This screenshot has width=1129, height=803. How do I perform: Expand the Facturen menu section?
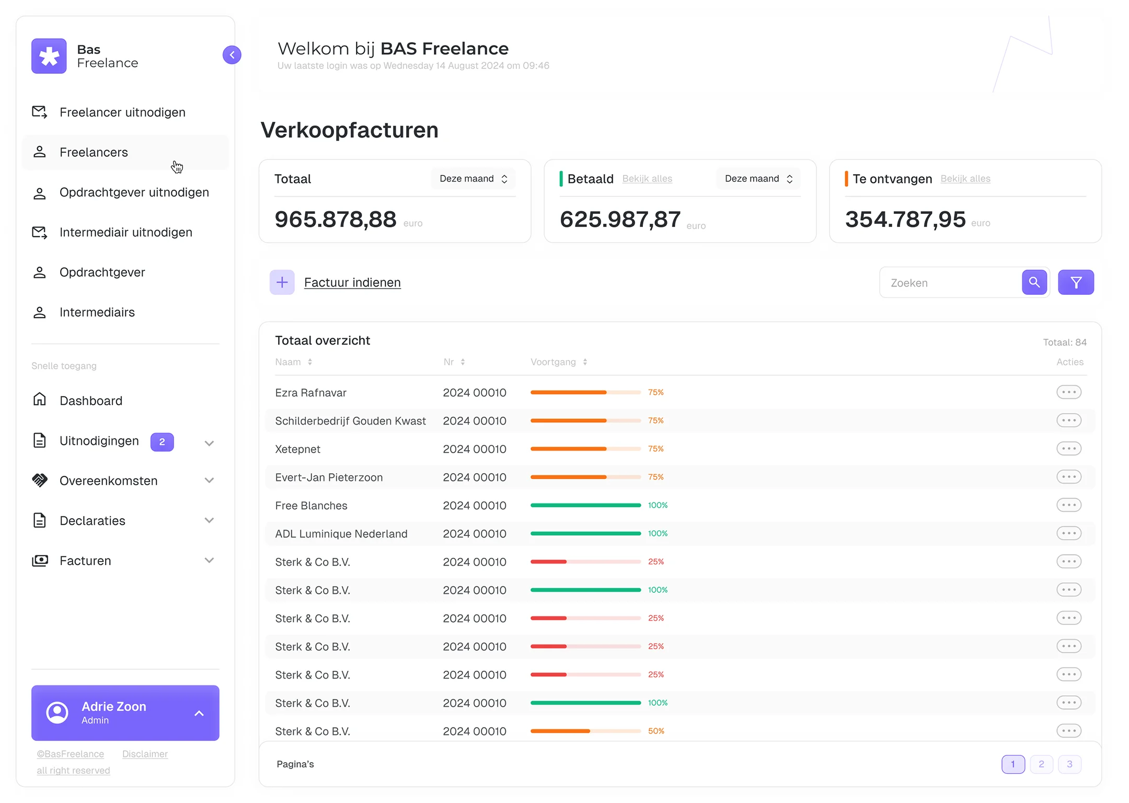click(209, 560)
